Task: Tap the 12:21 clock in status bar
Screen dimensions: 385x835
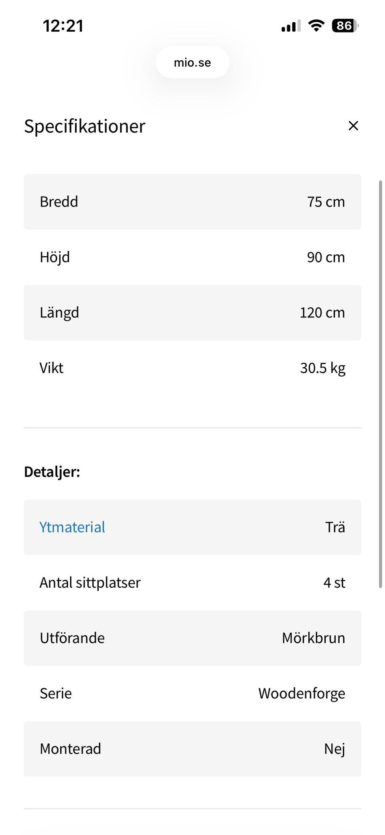Action: click(63, 26)
